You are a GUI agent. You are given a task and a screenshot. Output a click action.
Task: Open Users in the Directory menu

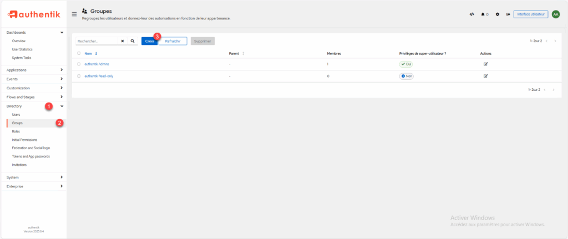tap(16, 114)
